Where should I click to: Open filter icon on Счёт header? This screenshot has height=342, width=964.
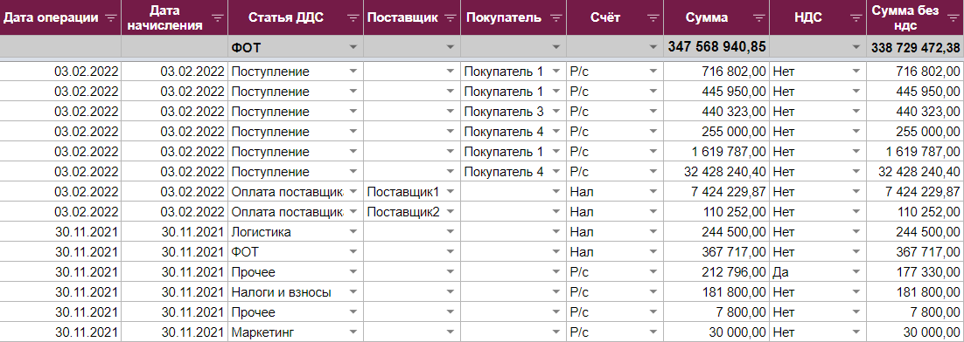coord(653,17)
